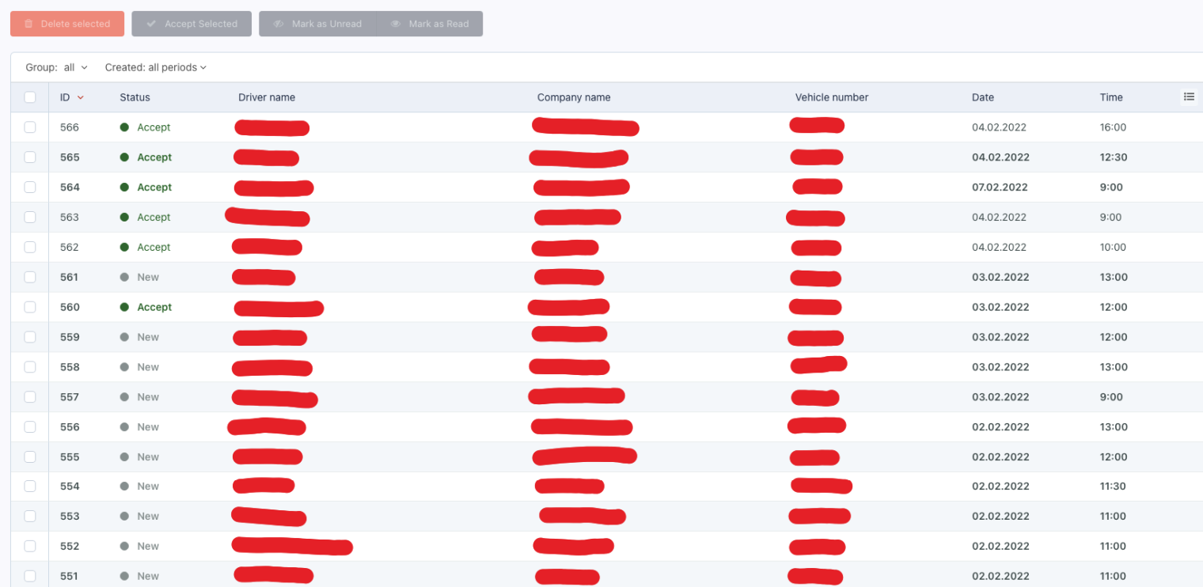The width and height of the screenshot is (1203, 587).
Task: Open the Group filter dropdown
Action: click(57, 68)
